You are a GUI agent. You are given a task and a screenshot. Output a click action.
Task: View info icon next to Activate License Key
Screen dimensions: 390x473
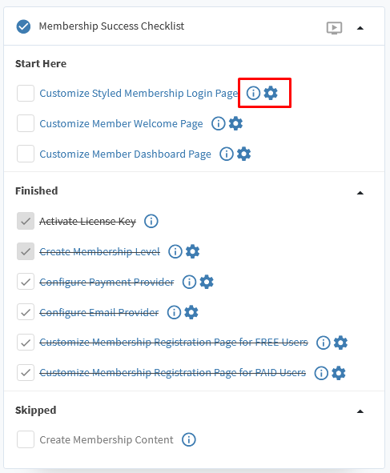151,221
